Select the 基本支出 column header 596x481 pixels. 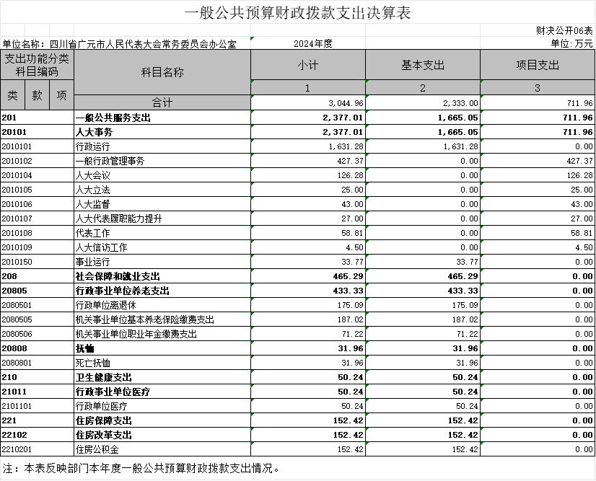pos(423,65)
